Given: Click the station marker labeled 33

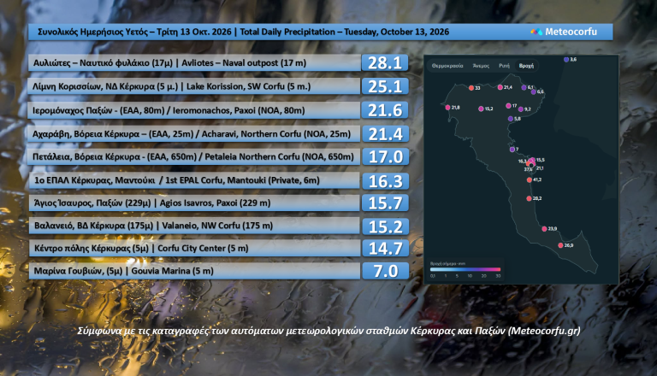Looking at the screenshot, I should (471, 88).
